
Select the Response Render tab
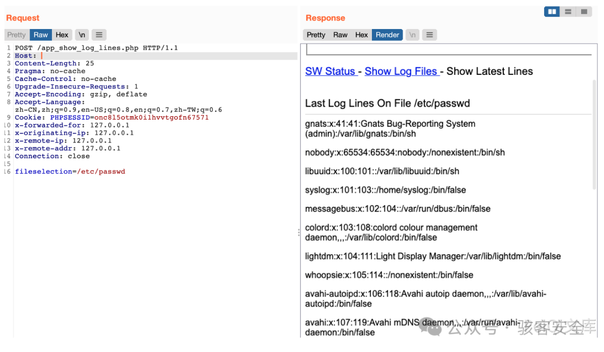click(x=387, y=35)
